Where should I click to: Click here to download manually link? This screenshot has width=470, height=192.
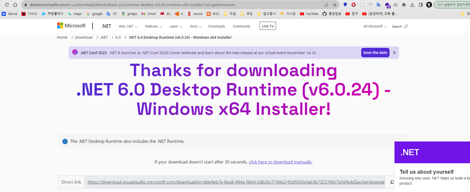coord(280,162)
